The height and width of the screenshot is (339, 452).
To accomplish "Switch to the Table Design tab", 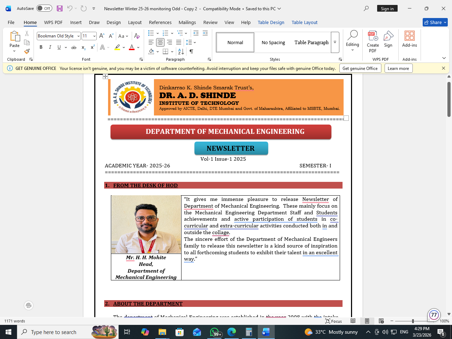I will point(271,22).
